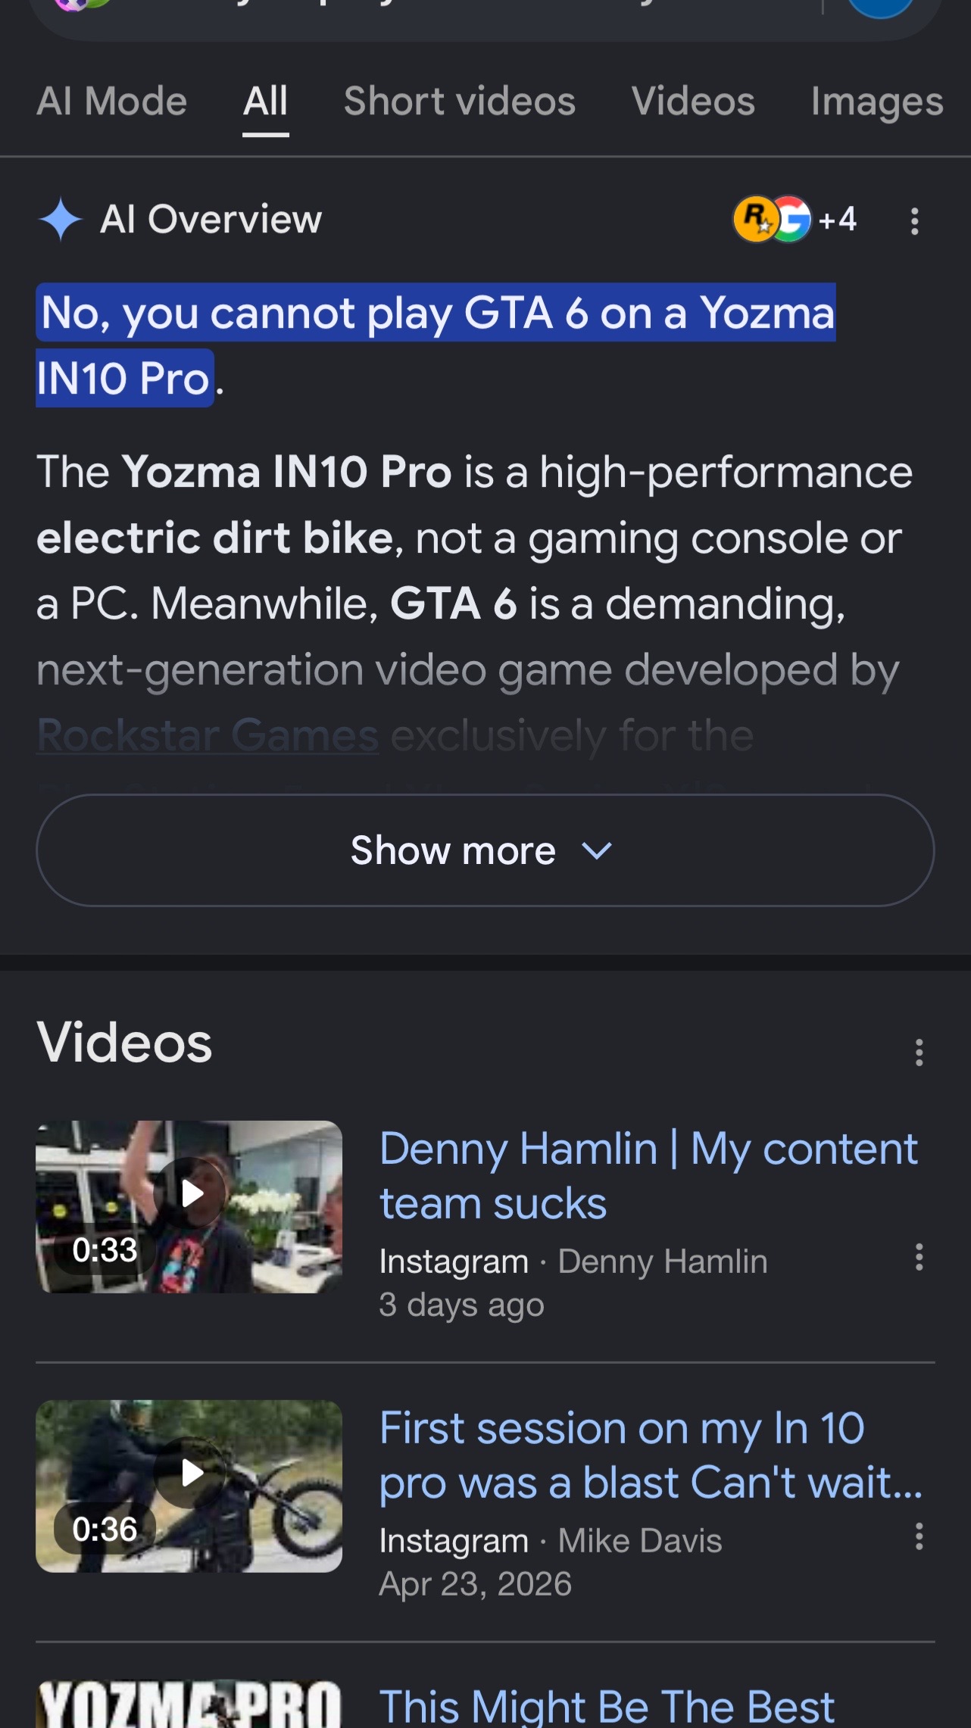Open the Videos section options menu

[919, 1053]
